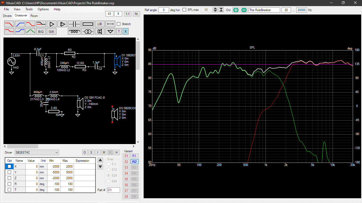The height and width of the screenshot is (203, 362).
Task: Check the Opt box for Z row
Action: pyautogui.click(x=10, y=178)
